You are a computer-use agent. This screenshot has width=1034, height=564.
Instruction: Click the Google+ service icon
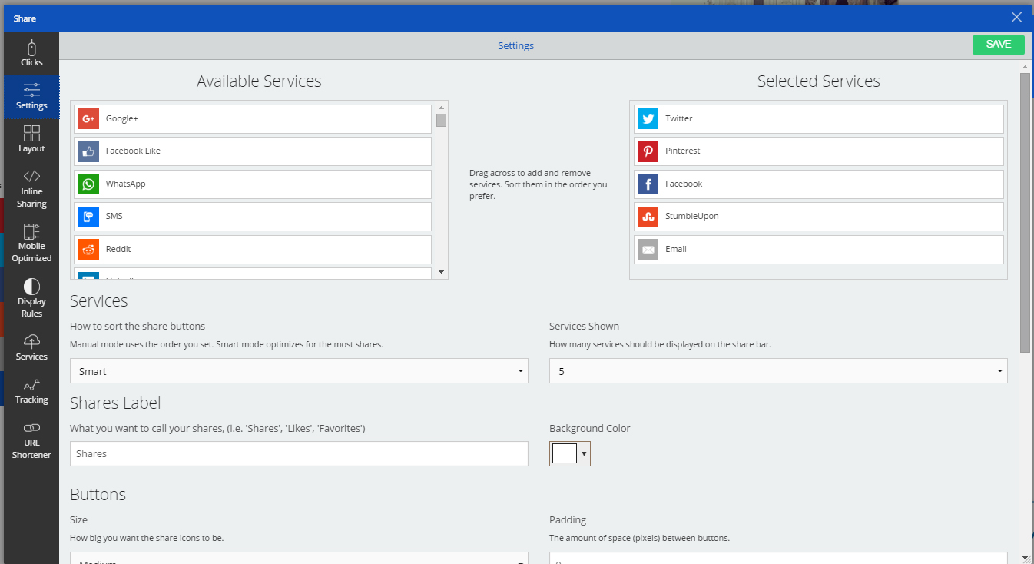pos(88,118)
